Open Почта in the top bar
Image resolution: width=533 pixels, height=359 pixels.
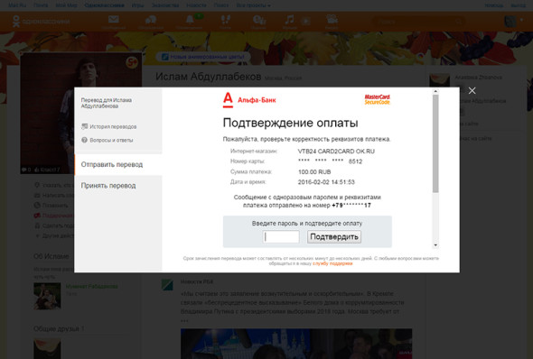41,5
